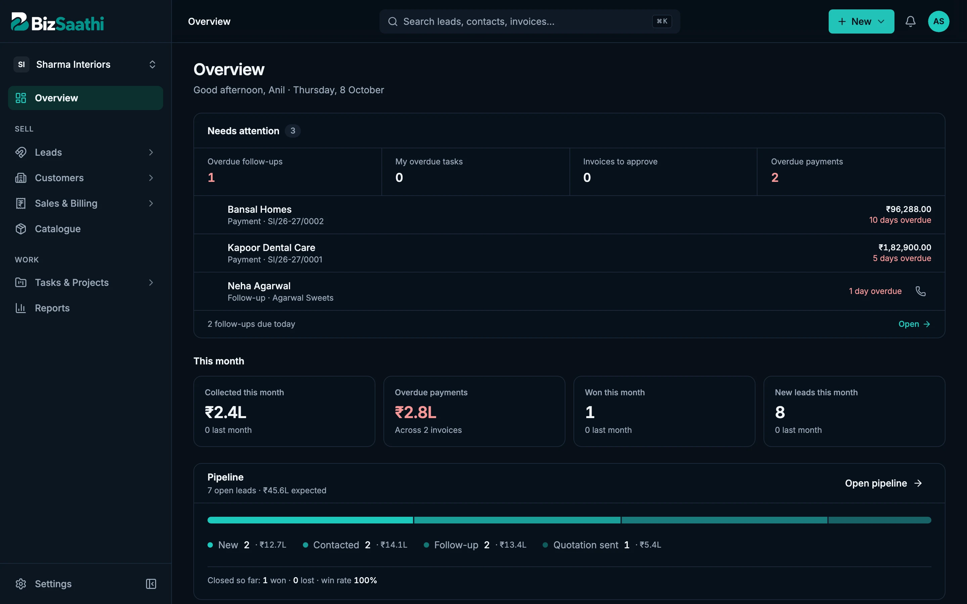Open the Overdue follow-ups tile
This screenshot has height=604, width=967.
click(288, 172)
